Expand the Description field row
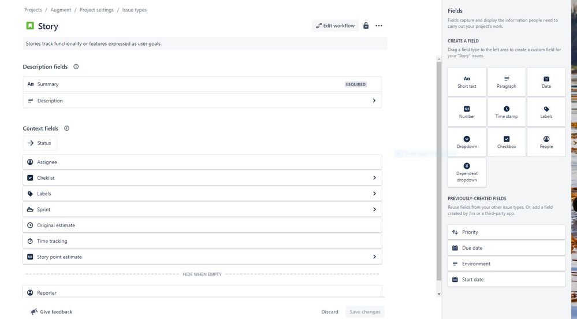 pos(202,101)
